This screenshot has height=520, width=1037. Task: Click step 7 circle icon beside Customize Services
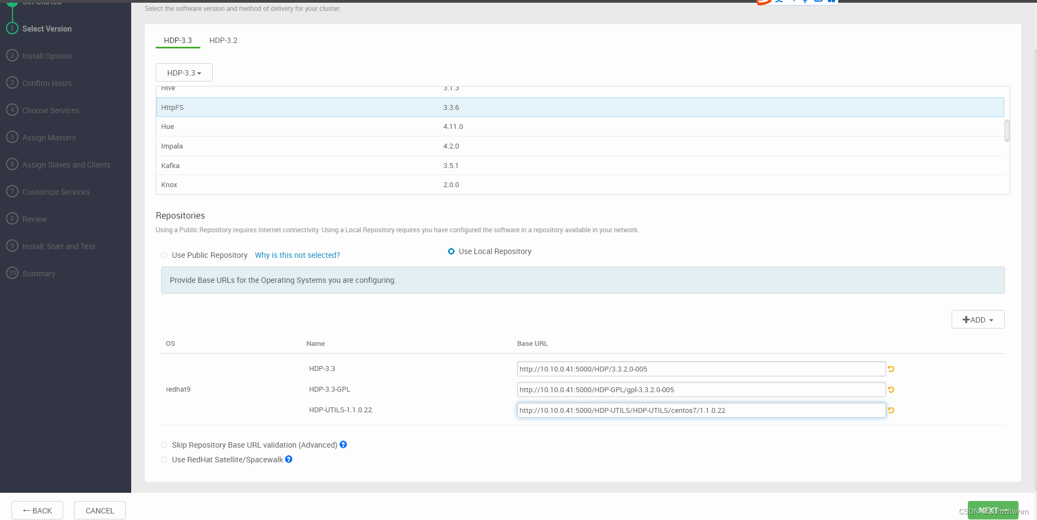tap(12, 191)
